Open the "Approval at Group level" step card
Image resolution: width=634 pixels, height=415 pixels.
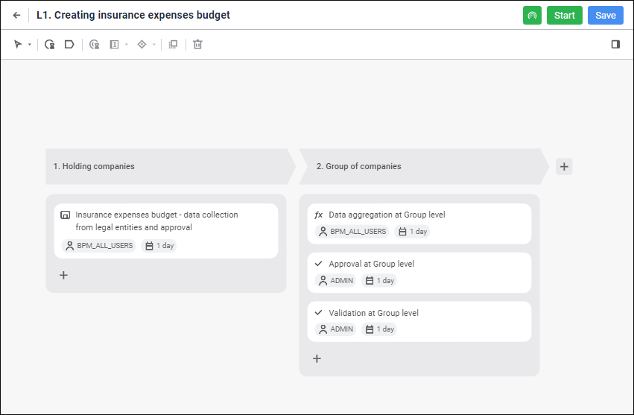(x=419, y=264)
